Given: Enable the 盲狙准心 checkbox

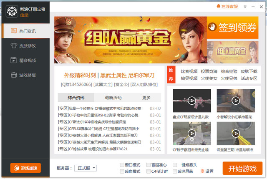Looking at the screenshot, I should click(x=149, y=165).
